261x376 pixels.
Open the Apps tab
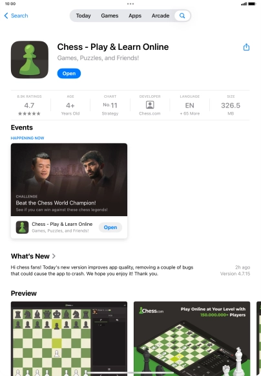pos(135,16)
